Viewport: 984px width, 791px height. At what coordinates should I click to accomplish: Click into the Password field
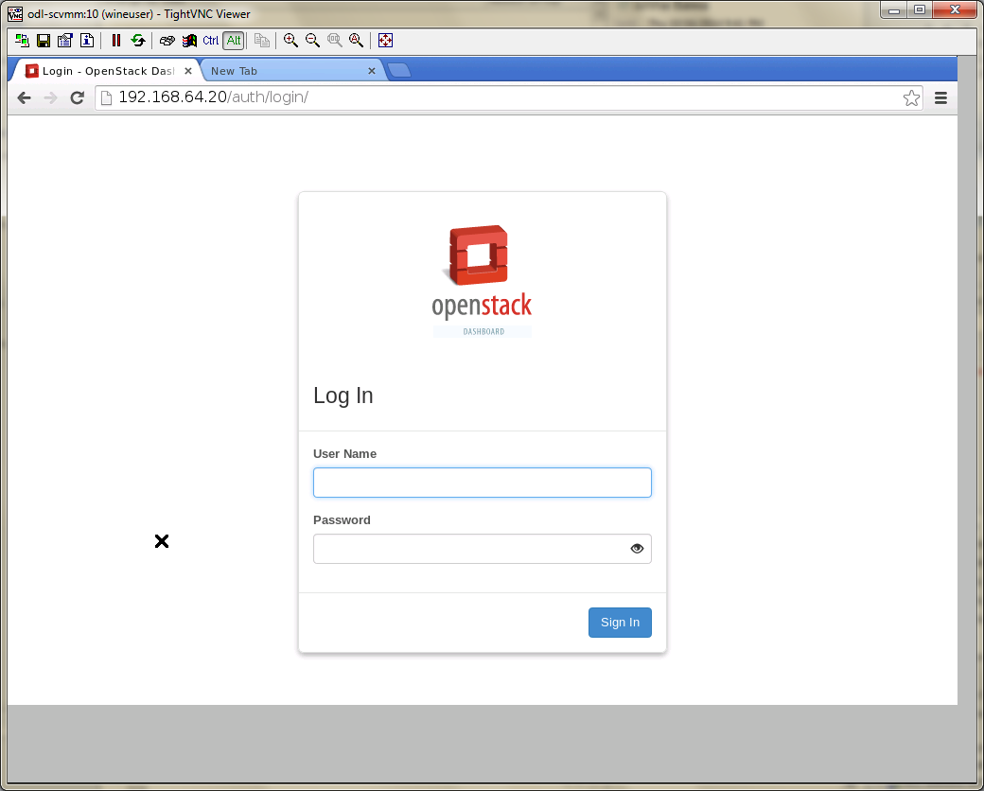tap(482, 550)
